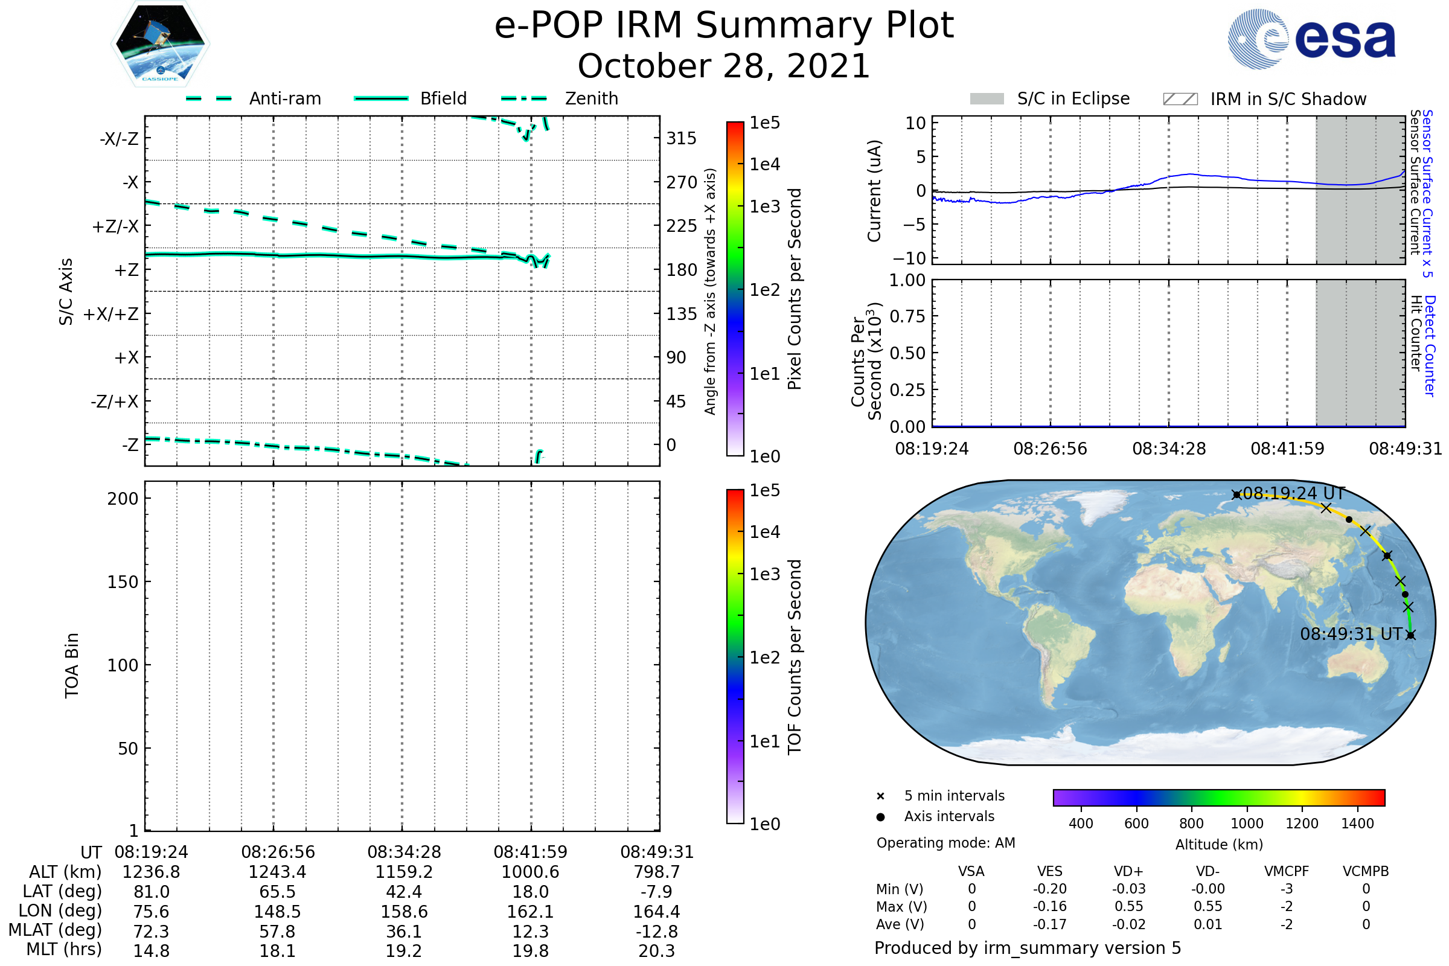Click the CASSIOPE mission patch logo
The image size is (1449, 966).
pyautogui.click(x=160, y=44)
